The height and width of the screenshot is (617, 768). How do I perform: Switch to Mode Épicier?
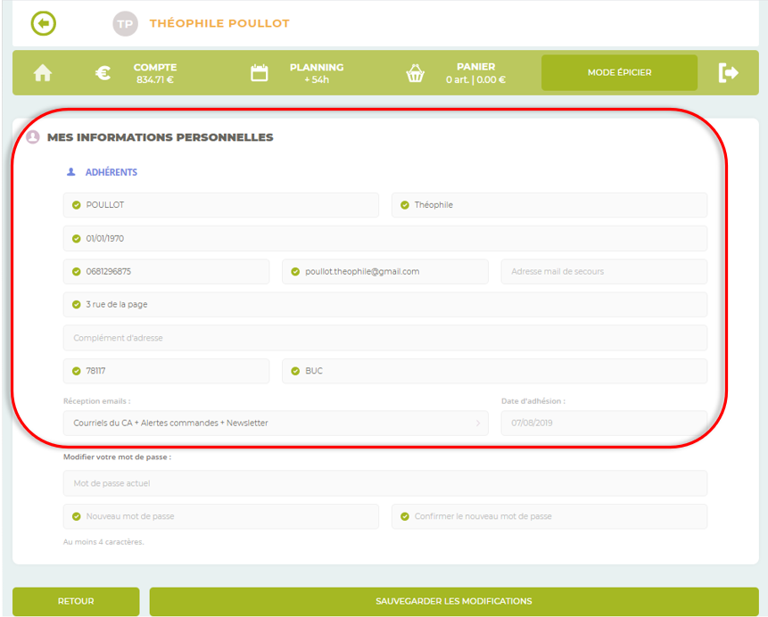click(x=619, y=73)
